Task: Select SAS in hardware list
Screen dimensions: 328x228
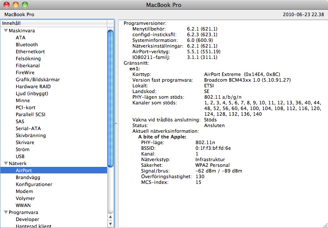Action: click(x=20, y=121)
